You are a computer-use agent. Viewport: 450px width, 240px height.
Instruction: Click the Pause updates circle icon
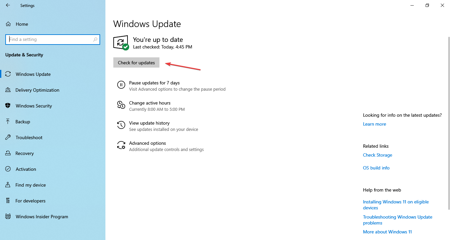(121, 85)
